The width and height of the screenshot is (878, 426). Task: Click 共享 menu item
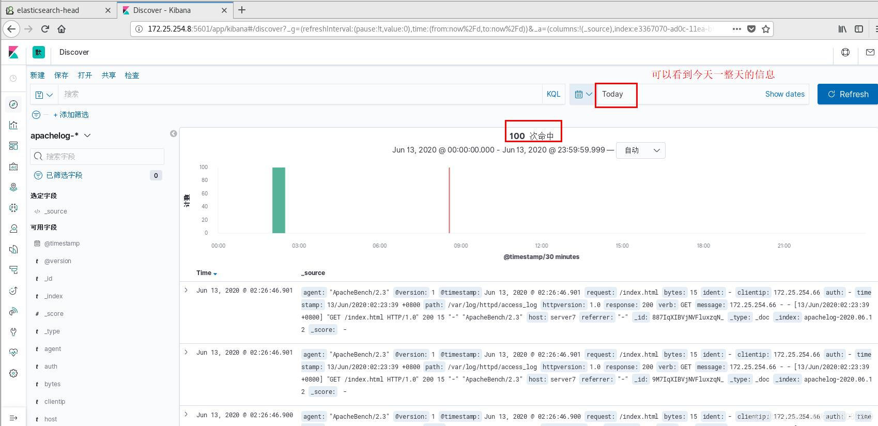coord(109,75)
